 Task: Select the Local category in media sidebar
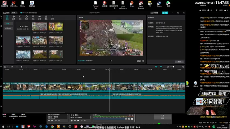(x=9, y=24)
